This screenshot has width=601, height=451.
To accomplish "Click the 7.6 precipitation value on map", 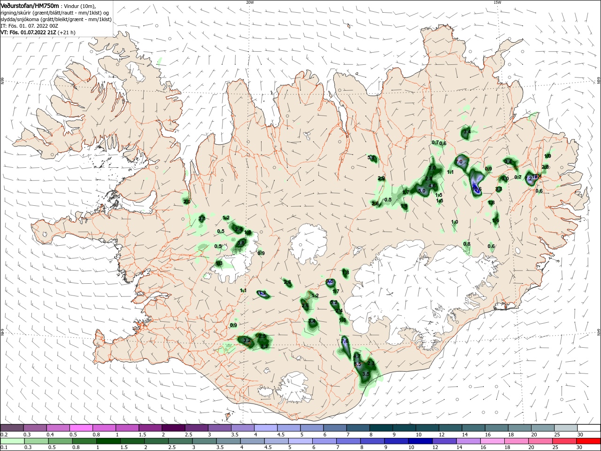I will click(345, 341).
